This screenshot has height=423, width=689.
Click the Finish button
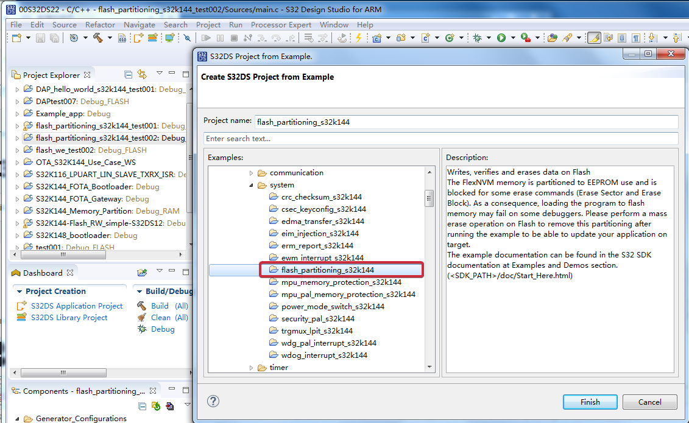click(590, 402)
